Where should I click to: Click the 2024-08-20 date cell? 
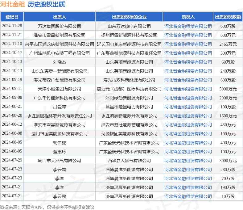[x=12, y=115]
